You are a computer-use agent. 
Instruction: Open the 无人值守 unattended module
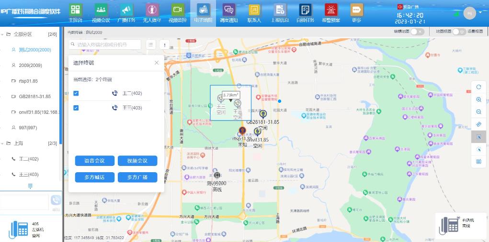(x=152, y=13)
